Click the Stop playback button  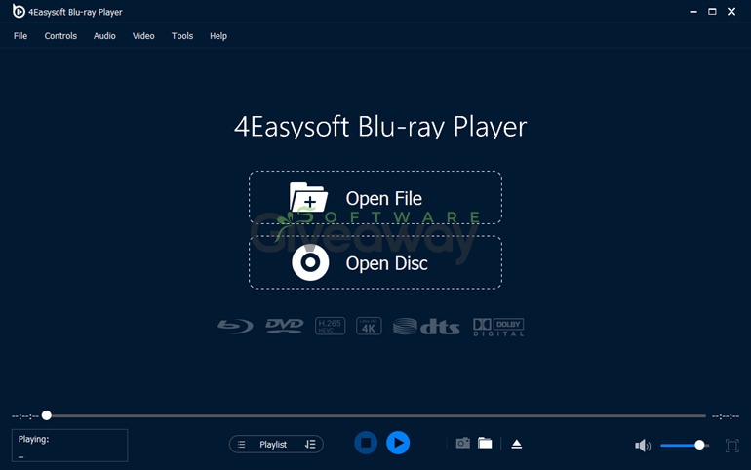pyautogui.click(x=366, y=443)
